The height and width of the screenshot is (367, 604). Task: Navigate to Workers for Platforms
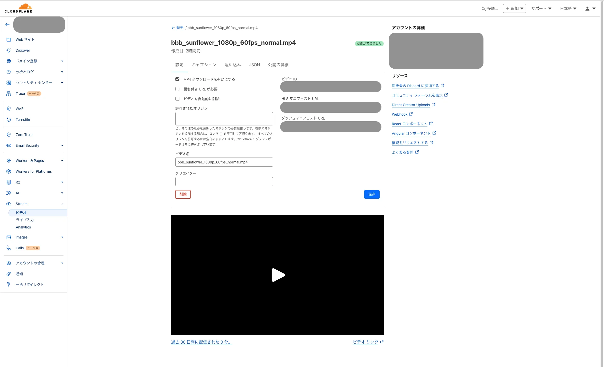pos(33,171)
